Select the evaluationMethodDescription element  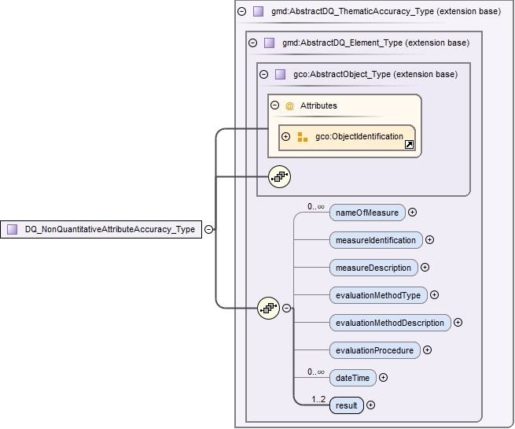[389, 323]
